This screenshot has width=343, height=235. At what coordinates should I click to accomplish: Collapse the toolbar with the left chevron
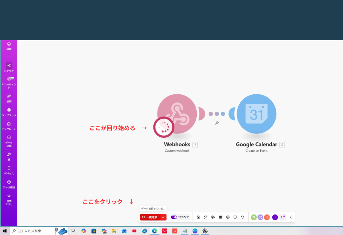tap(291, 217)
